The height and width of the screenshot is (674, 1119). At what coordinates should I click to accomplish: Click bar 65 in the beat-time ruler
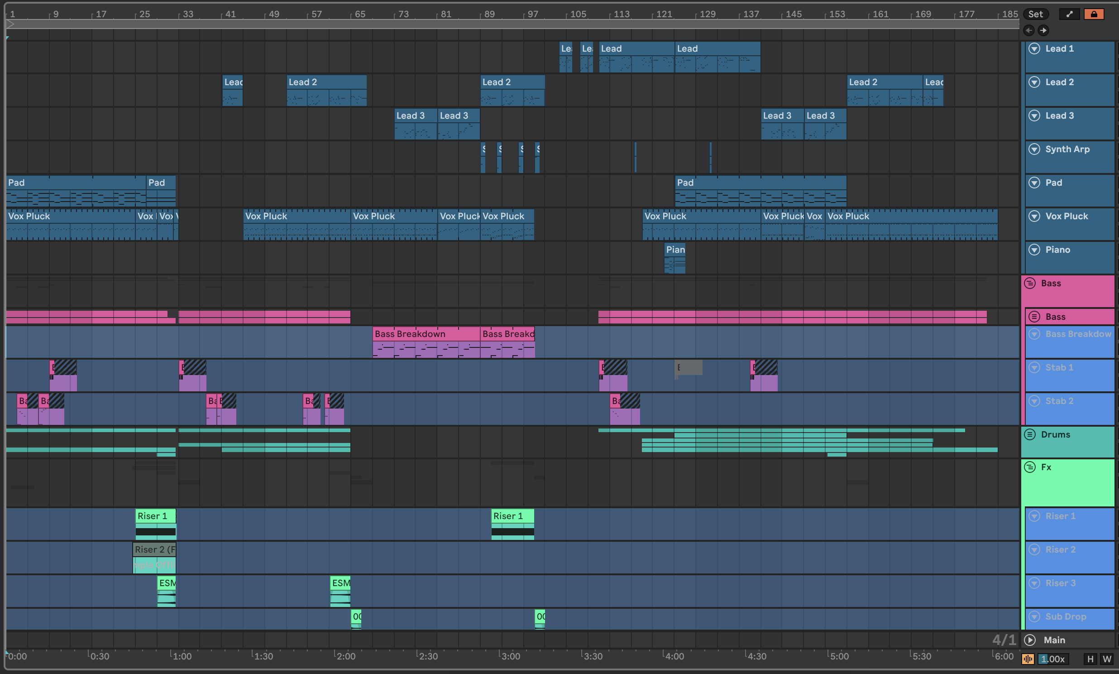click(360, 14)
